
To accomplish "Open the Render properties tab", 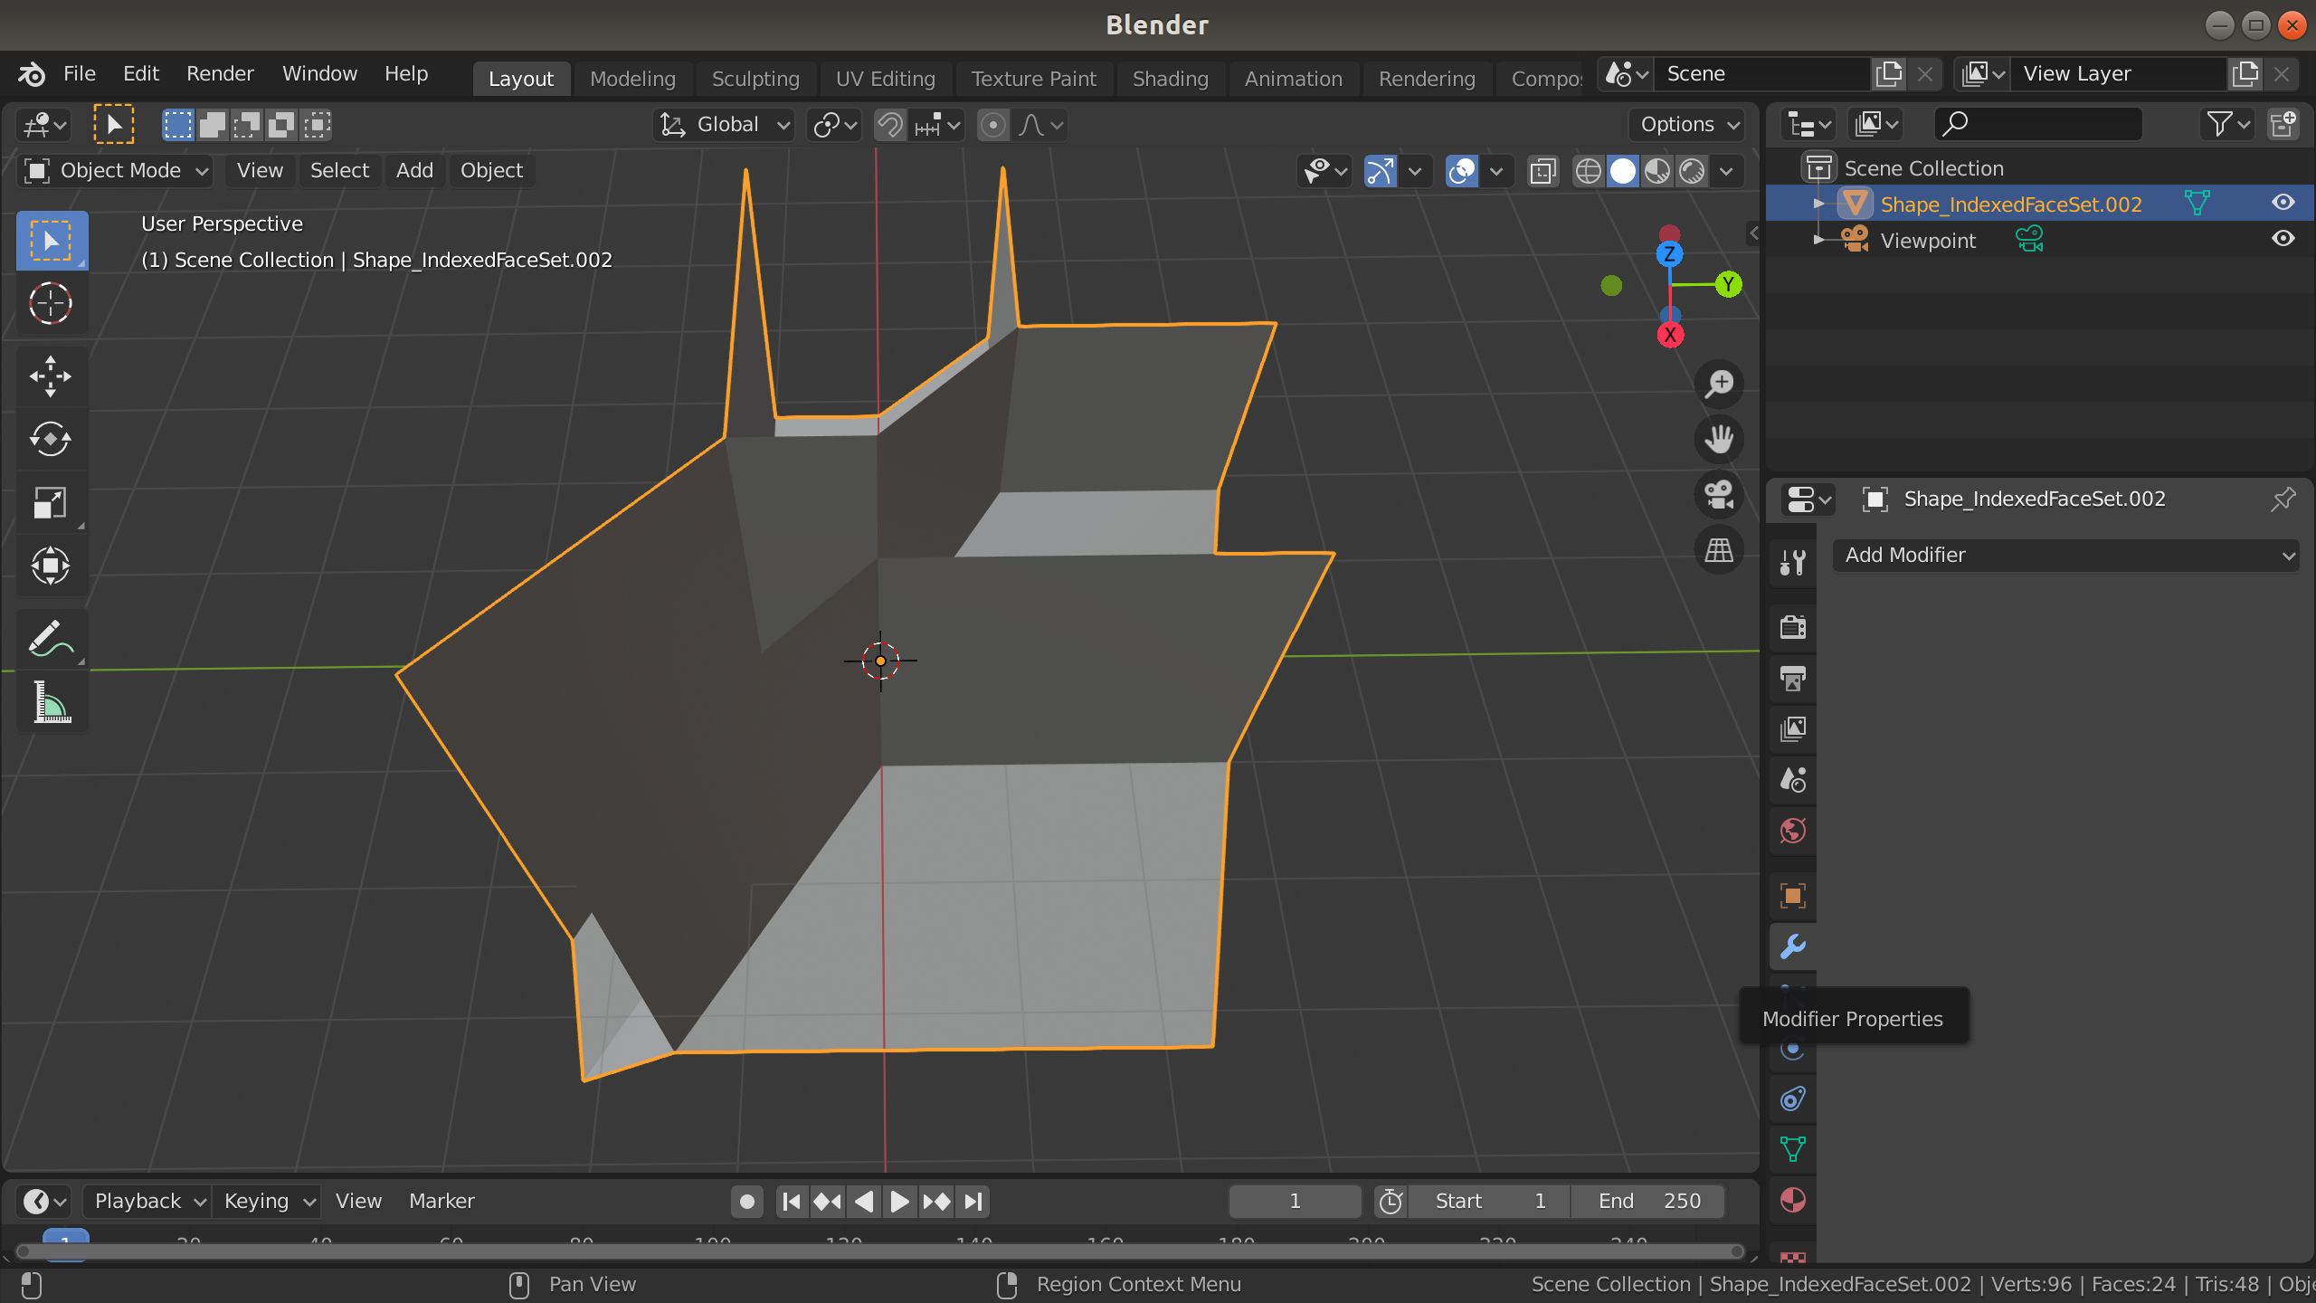I will tap(1792, 627).
